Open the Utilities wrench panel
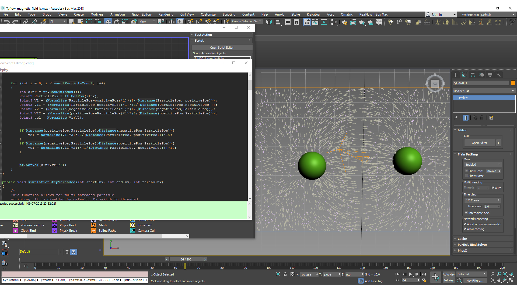 (x=499, y=75)
